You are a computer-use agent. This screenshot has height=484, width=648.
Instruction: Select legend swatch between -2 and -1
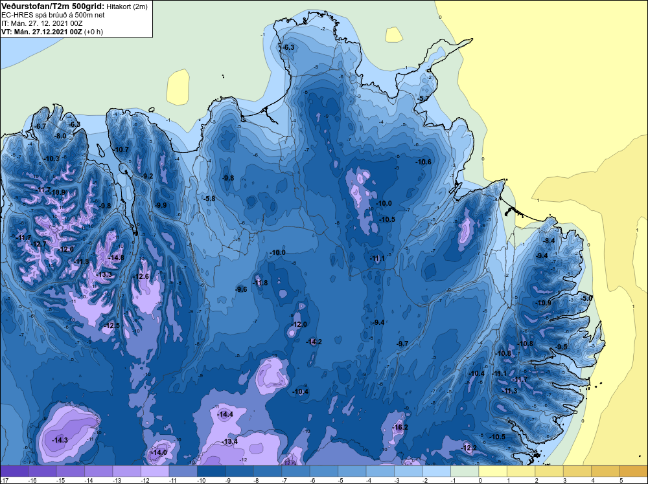click(436, 471)
